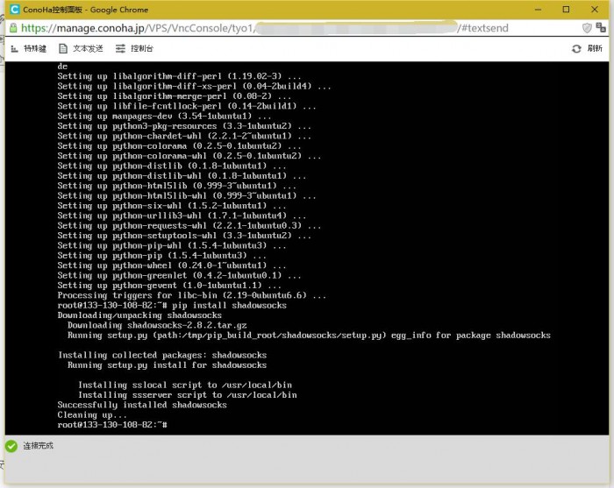Screen dimensions: 614x488
Task: Click the 刷新 refresh button
Action: pyautogui.click(x=587, y=49)
